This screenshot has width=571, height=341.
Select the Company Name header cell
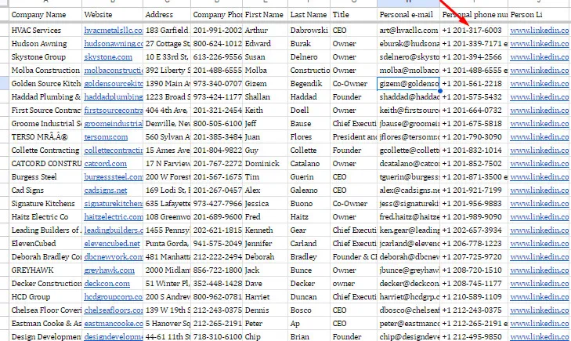click(45, 15)
